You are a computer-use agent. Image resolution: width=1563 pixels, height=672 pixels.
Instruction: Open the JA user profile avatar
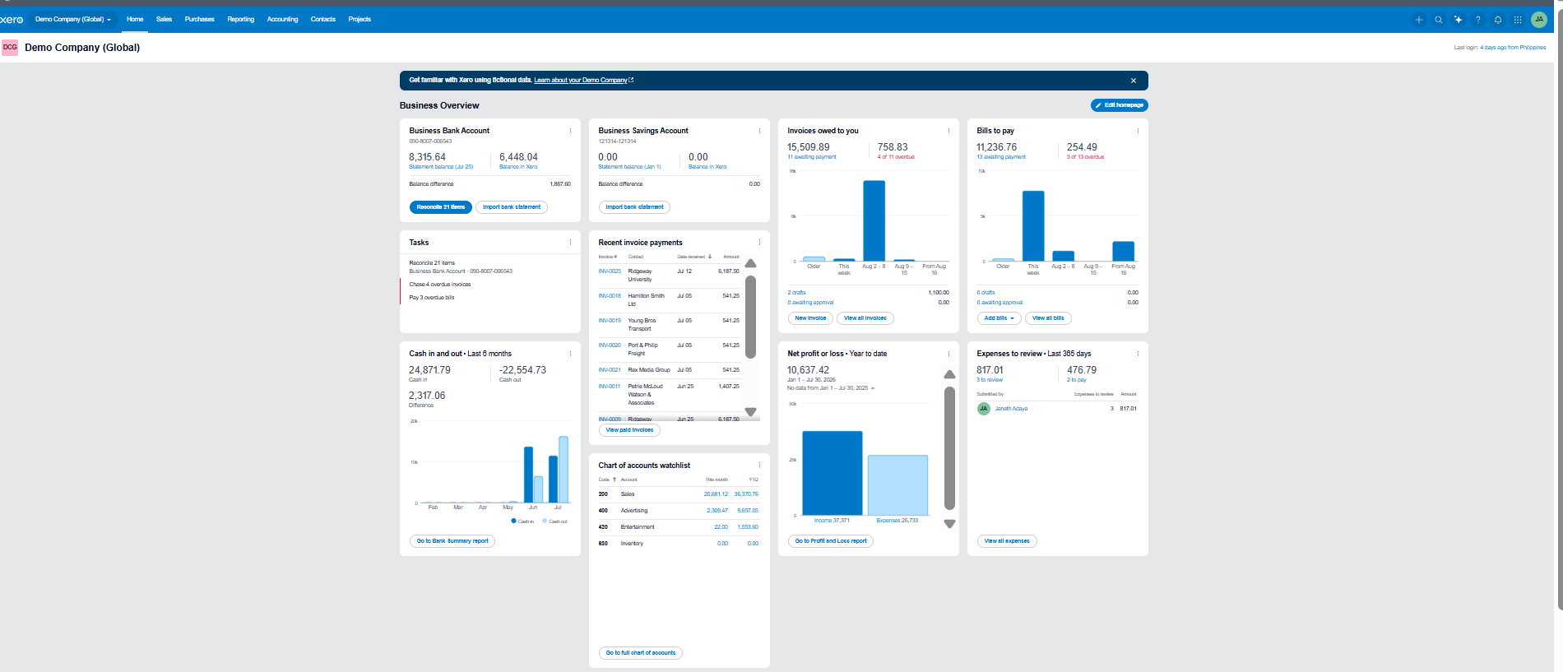click(1538, 20)
